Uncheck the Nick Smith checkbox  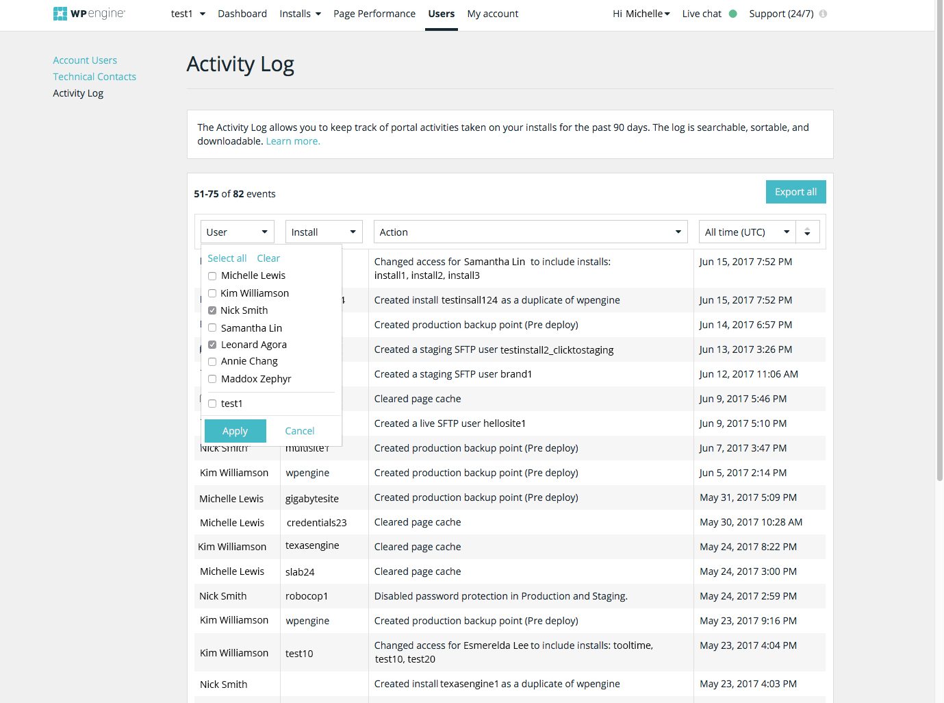tap(212, 310)
